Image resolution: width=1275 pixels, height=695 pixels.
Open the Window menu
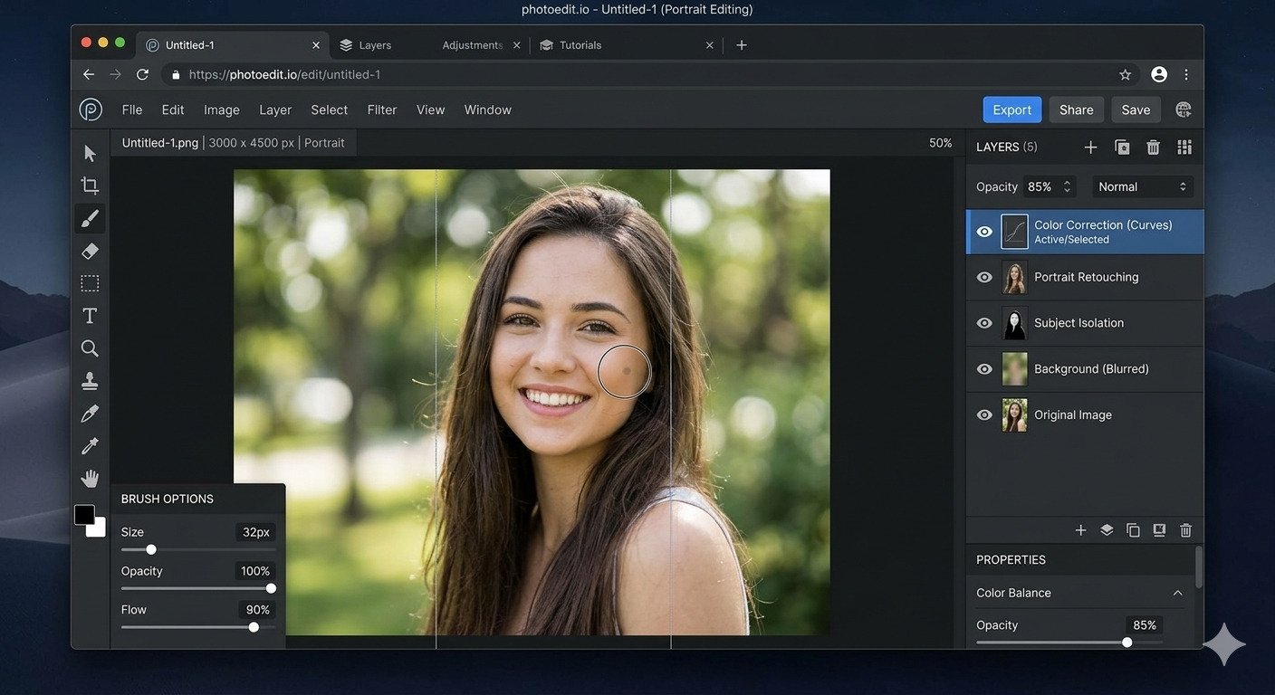point(488,109)
